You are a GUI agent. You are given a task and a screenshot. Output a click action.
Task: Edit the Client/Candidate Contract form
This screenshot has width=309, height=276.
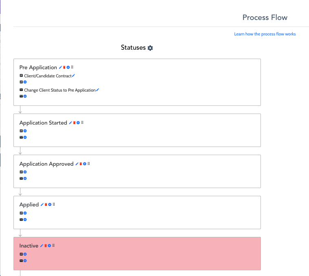(x=73, y=76)
